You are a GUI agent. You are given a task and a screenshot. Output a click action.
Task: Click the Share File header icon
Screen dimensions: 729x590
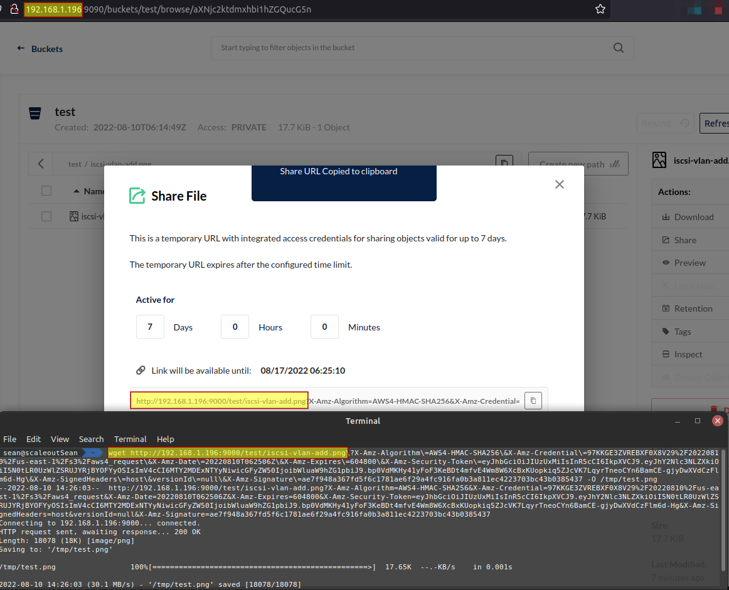pos(137,196)
